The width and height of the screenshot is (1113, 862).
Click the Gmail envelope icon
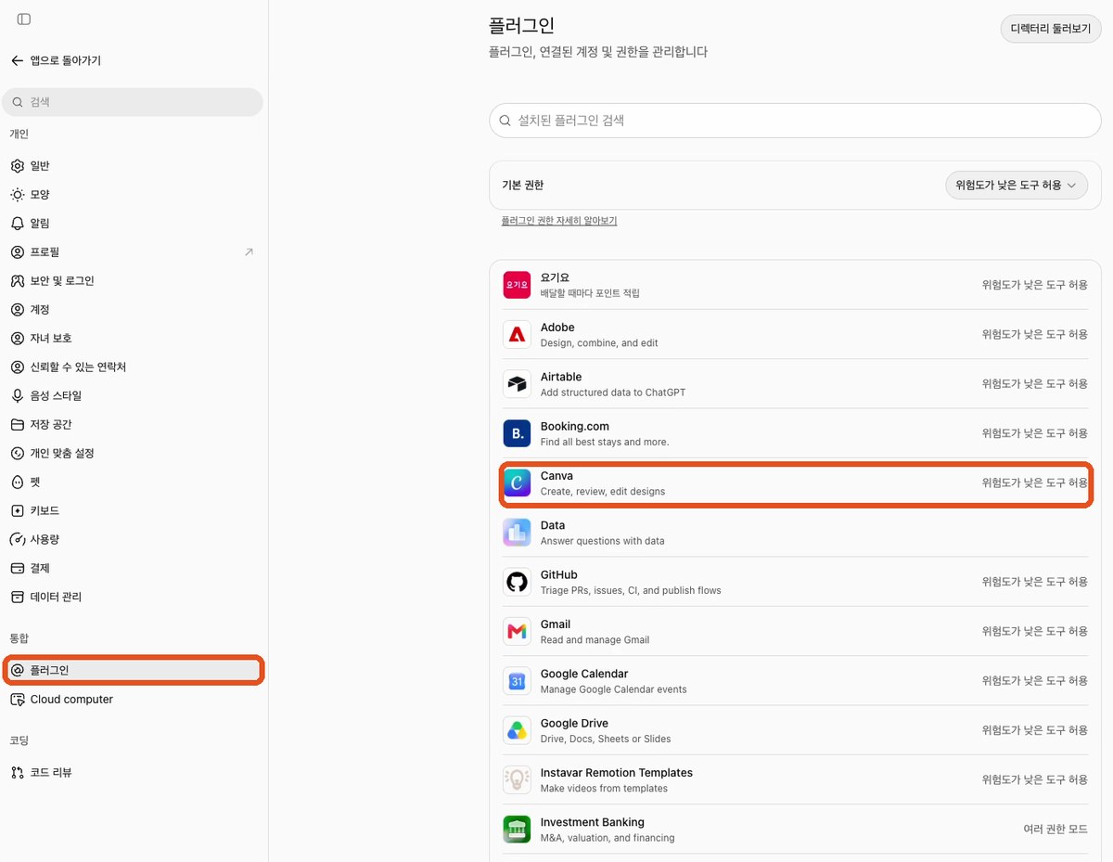(517, 631)
